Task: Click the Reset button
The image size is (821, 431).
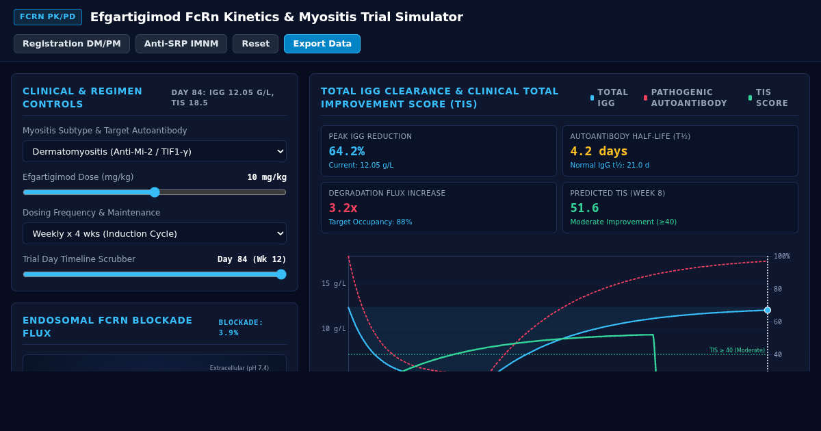Action: pyautogui.click(x=255, y=44)
